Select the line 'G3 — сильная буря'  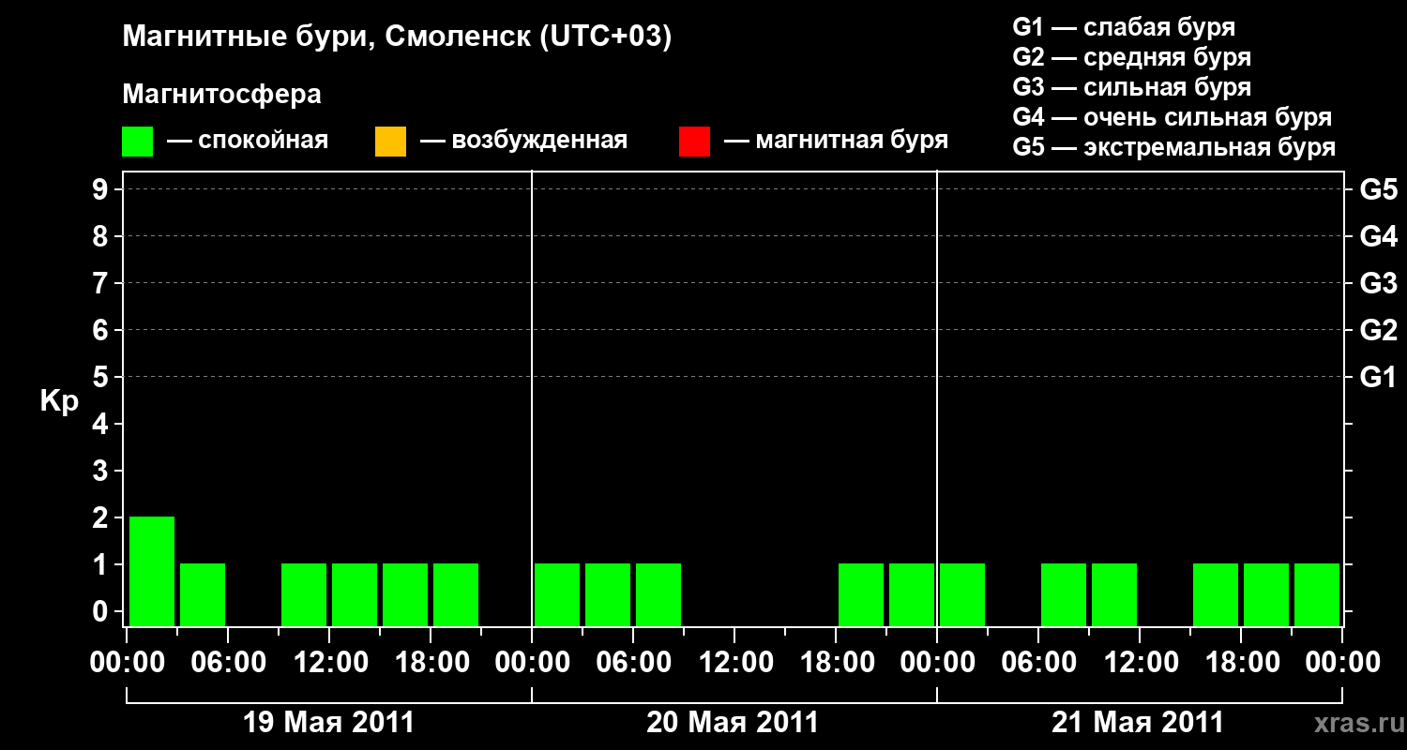click(x=1132, y=87)
